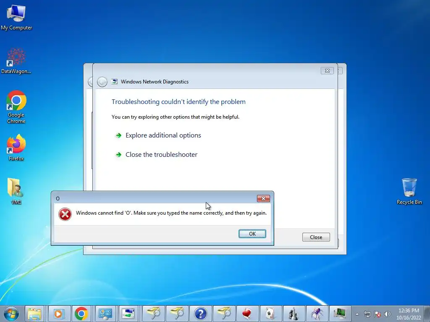Open Windows Help and Support taskbar icon

[x=200, y=314]
